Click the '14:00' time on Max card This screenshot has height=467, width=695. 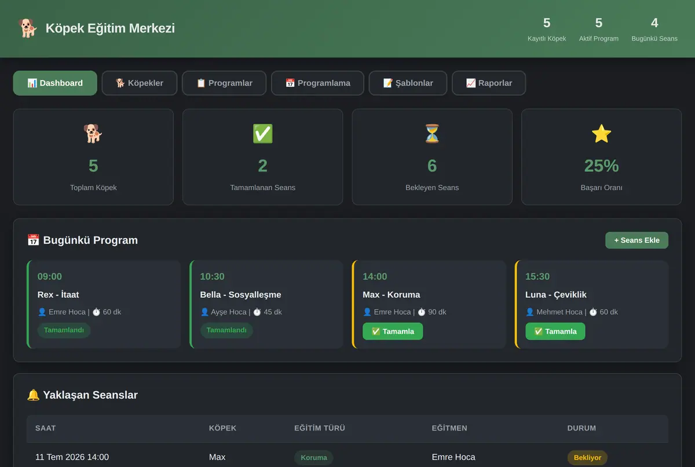(x=375, y=276)
